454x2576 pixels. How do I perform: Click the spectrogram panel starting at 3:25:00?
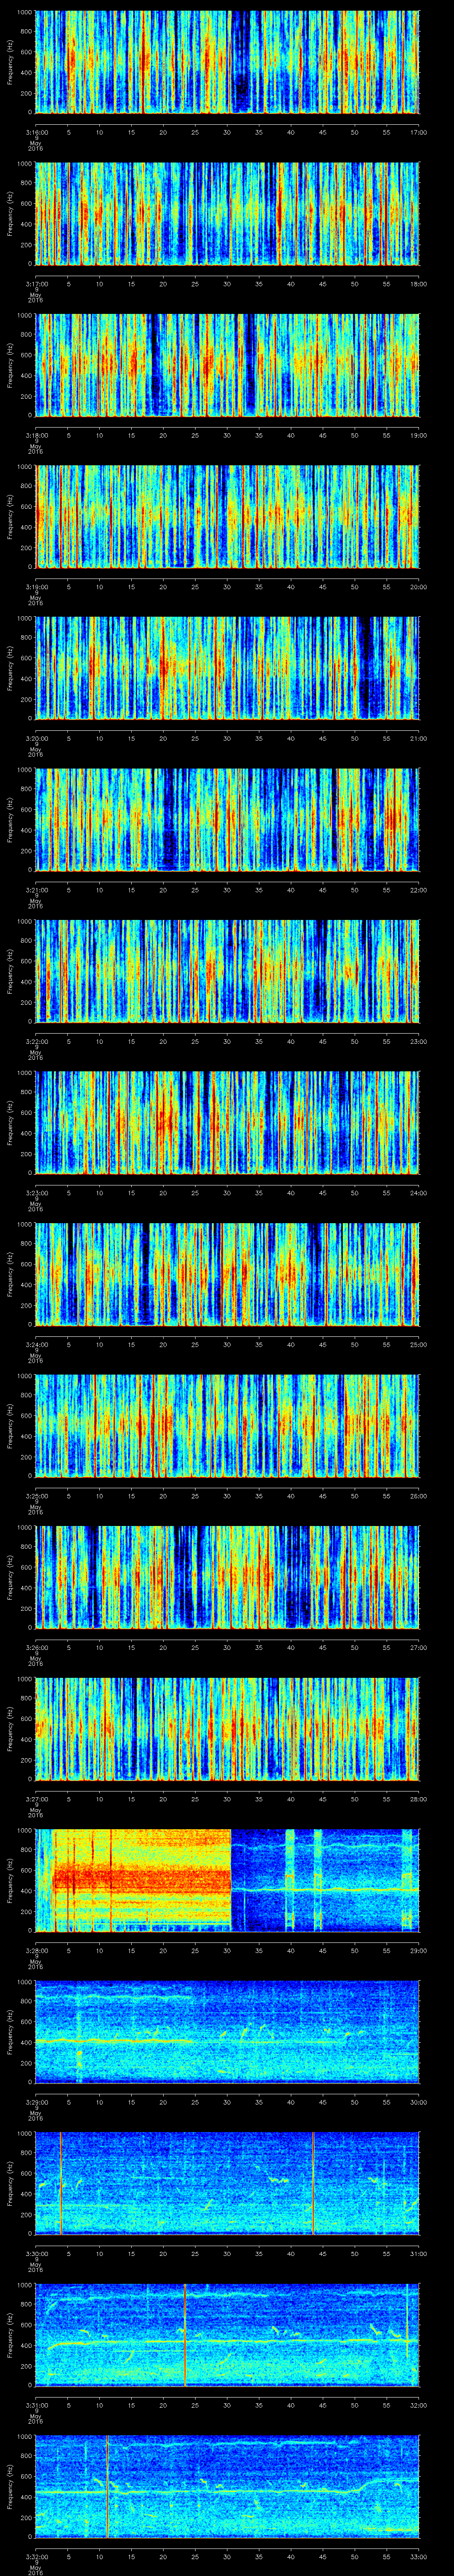227,1425
